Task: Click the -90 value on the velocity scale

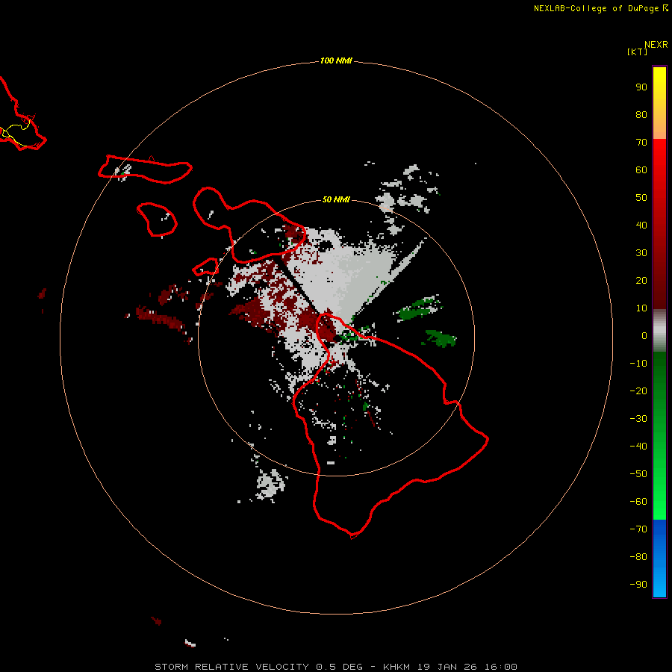Action: [x=638, y=585]
